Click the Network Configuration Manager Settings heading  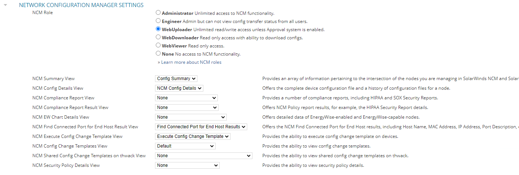pyautogui.click(x=81, y=6)
